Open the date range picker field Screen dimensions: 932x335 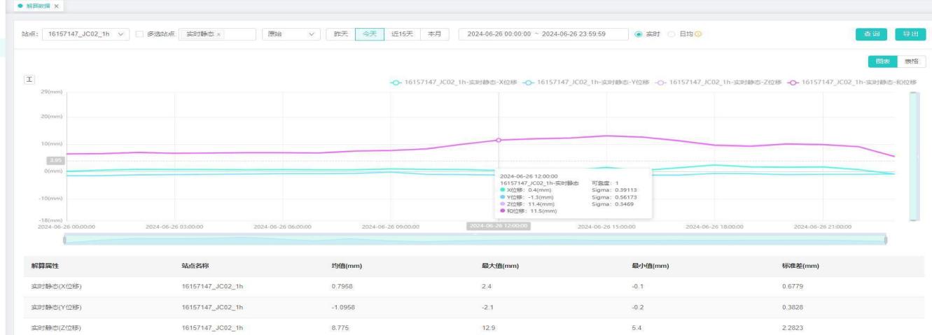[541, 34]
